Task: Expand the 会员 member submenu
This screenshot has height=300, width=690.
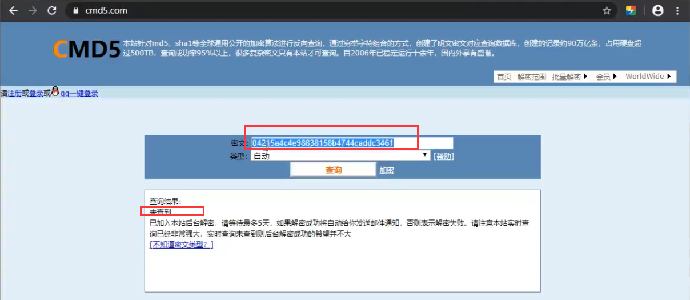Action: click(607, 77)
